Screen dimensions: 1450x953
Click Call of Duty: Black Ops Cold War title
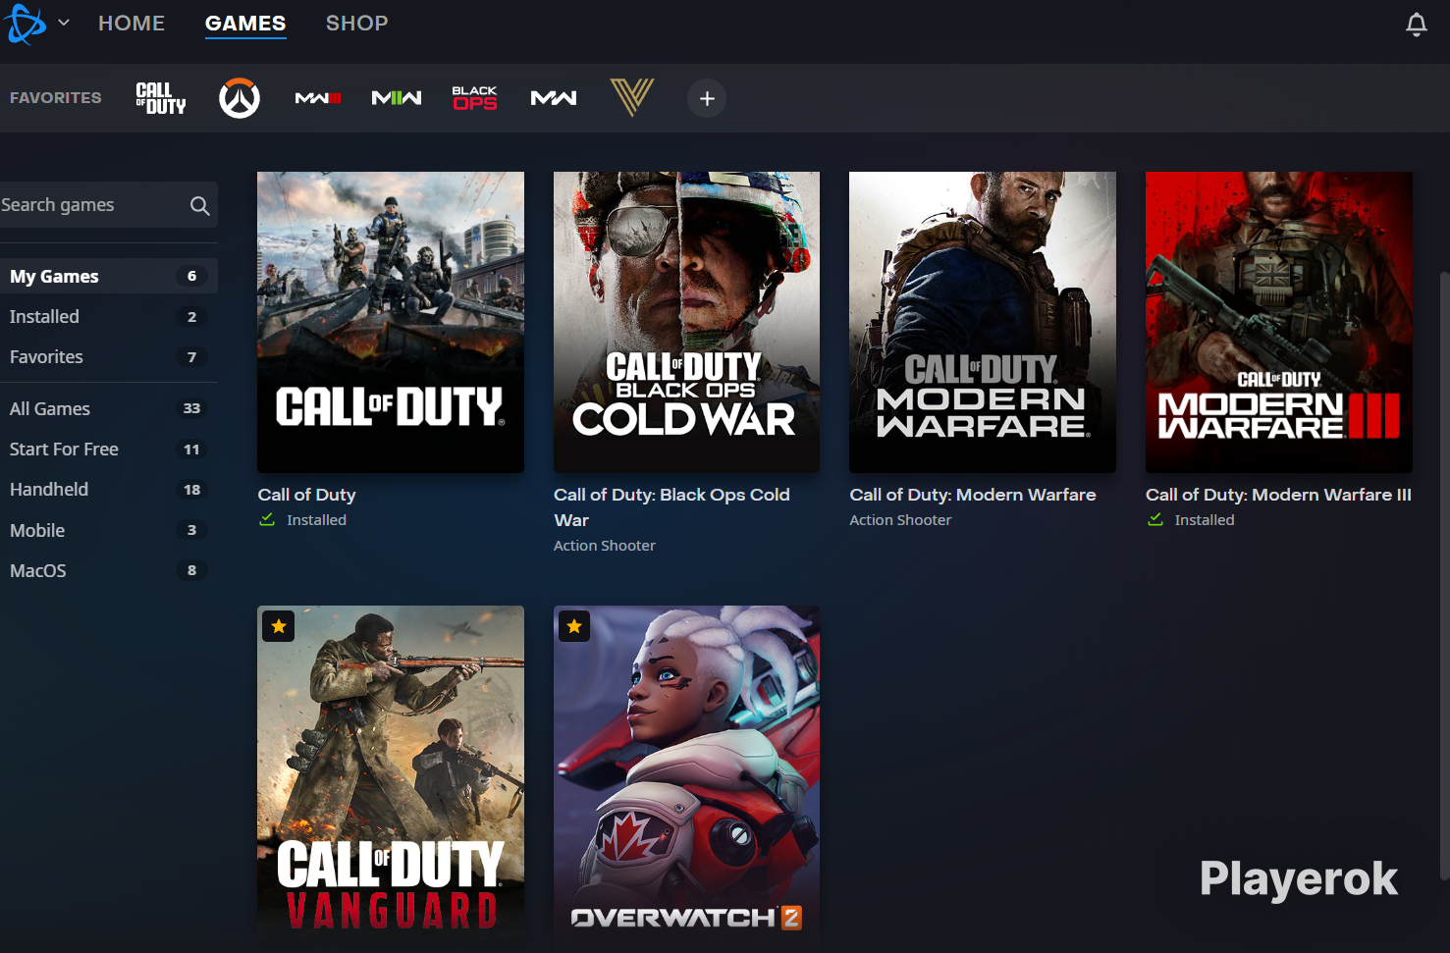(671, 507)
